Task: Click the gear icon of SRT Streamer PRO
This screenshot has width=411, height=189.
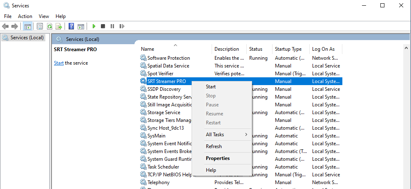Action: (x=143, y=81)
